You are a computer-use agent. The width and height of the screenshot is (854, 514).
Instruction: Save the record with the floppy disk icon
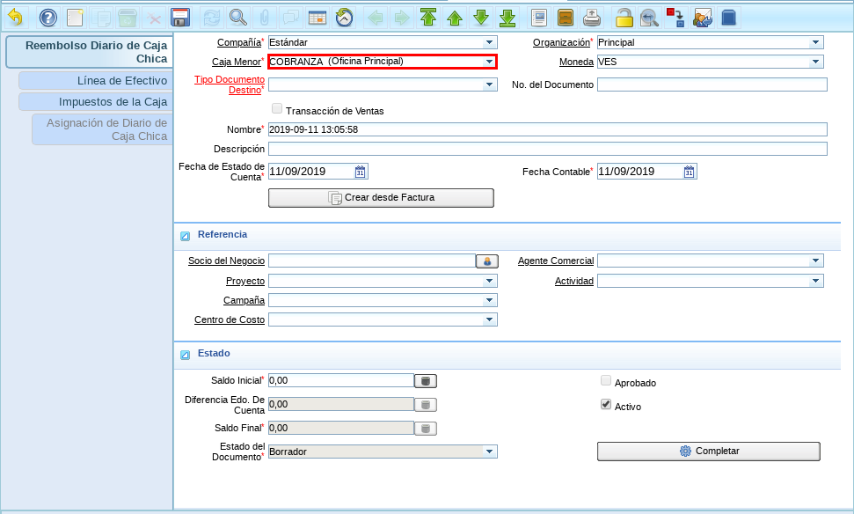[180, 17]
